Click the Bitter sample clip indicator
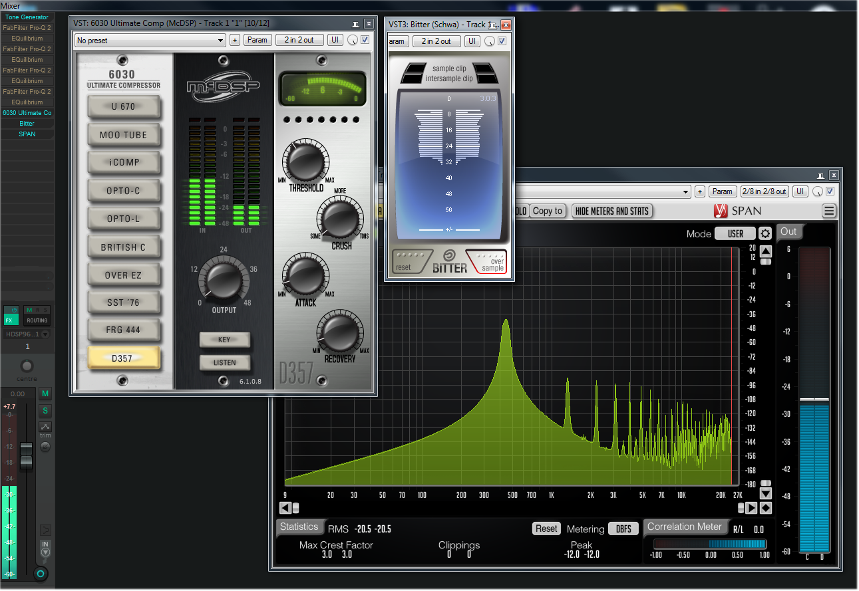Image resolution: width=859 pixels, height=591 pixels. (449, 68)
